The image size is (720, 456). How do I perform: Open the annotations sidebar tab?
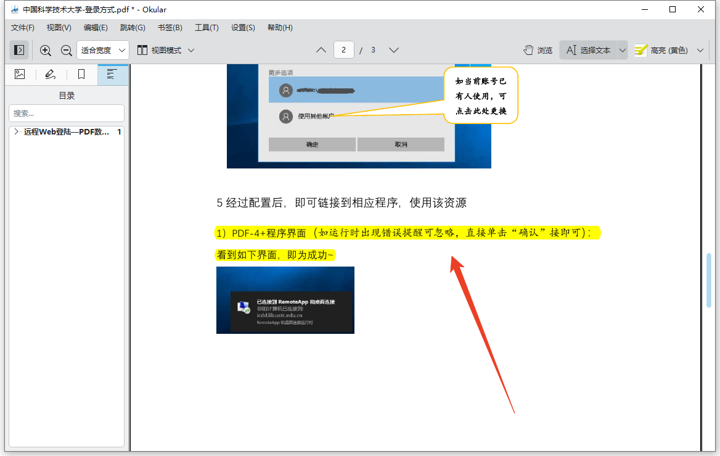point(51,75)
